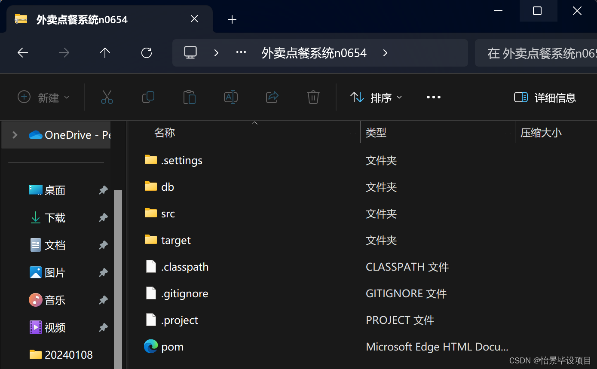This screenshot has height=369, width=597.
Task: Open a new File Explorer tab
Action: coord(232,19)
